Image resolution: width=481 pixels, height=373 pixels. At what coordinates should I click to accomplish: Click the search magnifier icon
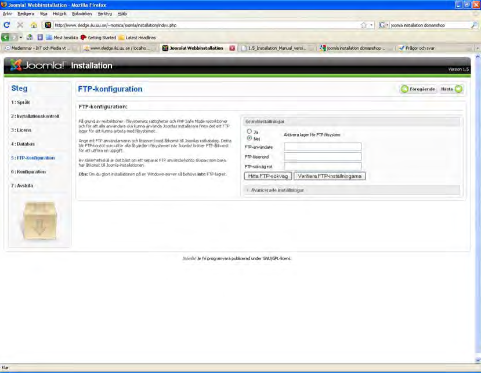[x=474, y=25]
